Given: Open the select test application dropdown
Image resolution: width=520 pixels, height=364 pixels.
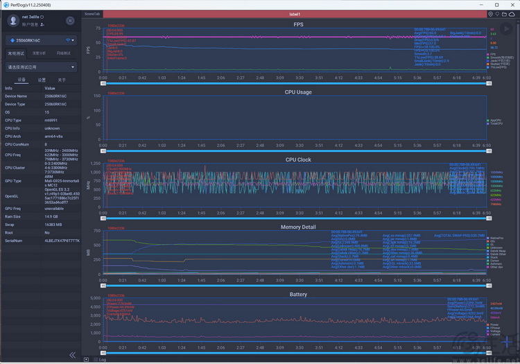Looking at the screenshot, I should (x=41, y=67).
